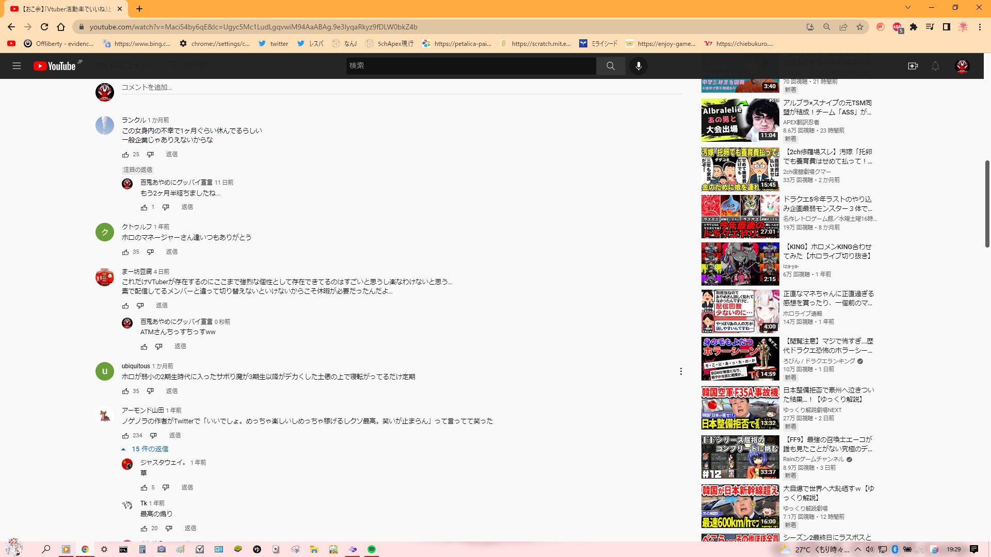991x557 pixels.
Task: Dislike the クトゥルフ comment
Action: (x=150, y=252)
